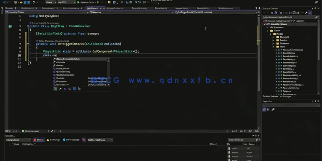Collapse the Scripts folder in Solution Explorer
322x161 pixels.
point(271,34)
